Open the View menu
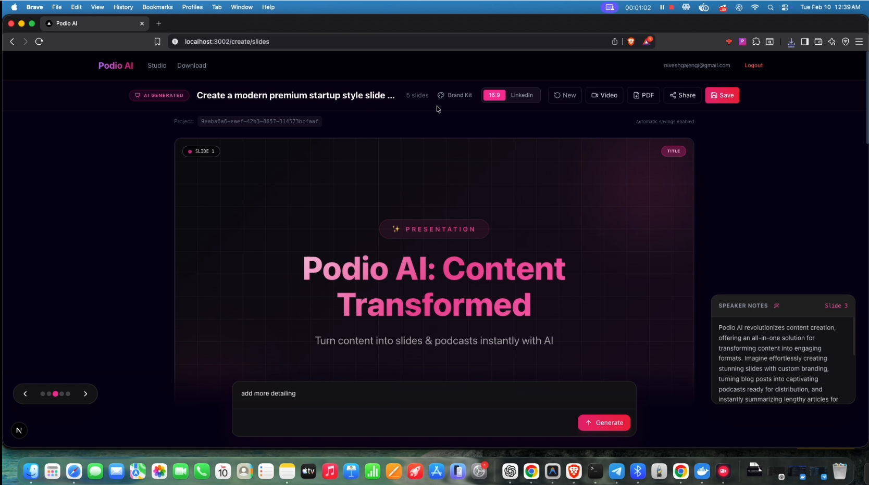This screenshot has width=869, height=485. 97,7
